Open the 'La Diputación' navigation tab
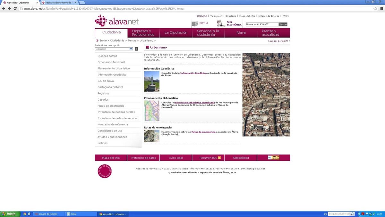The image size is (385, 217). [176, 33]
